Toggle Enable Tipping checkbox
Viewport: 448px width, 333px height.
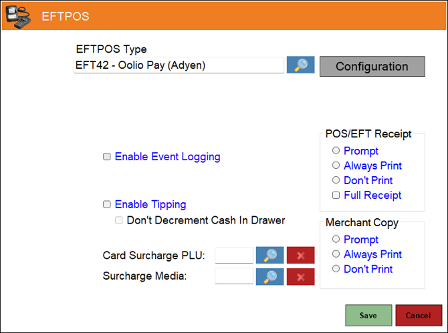107,204
